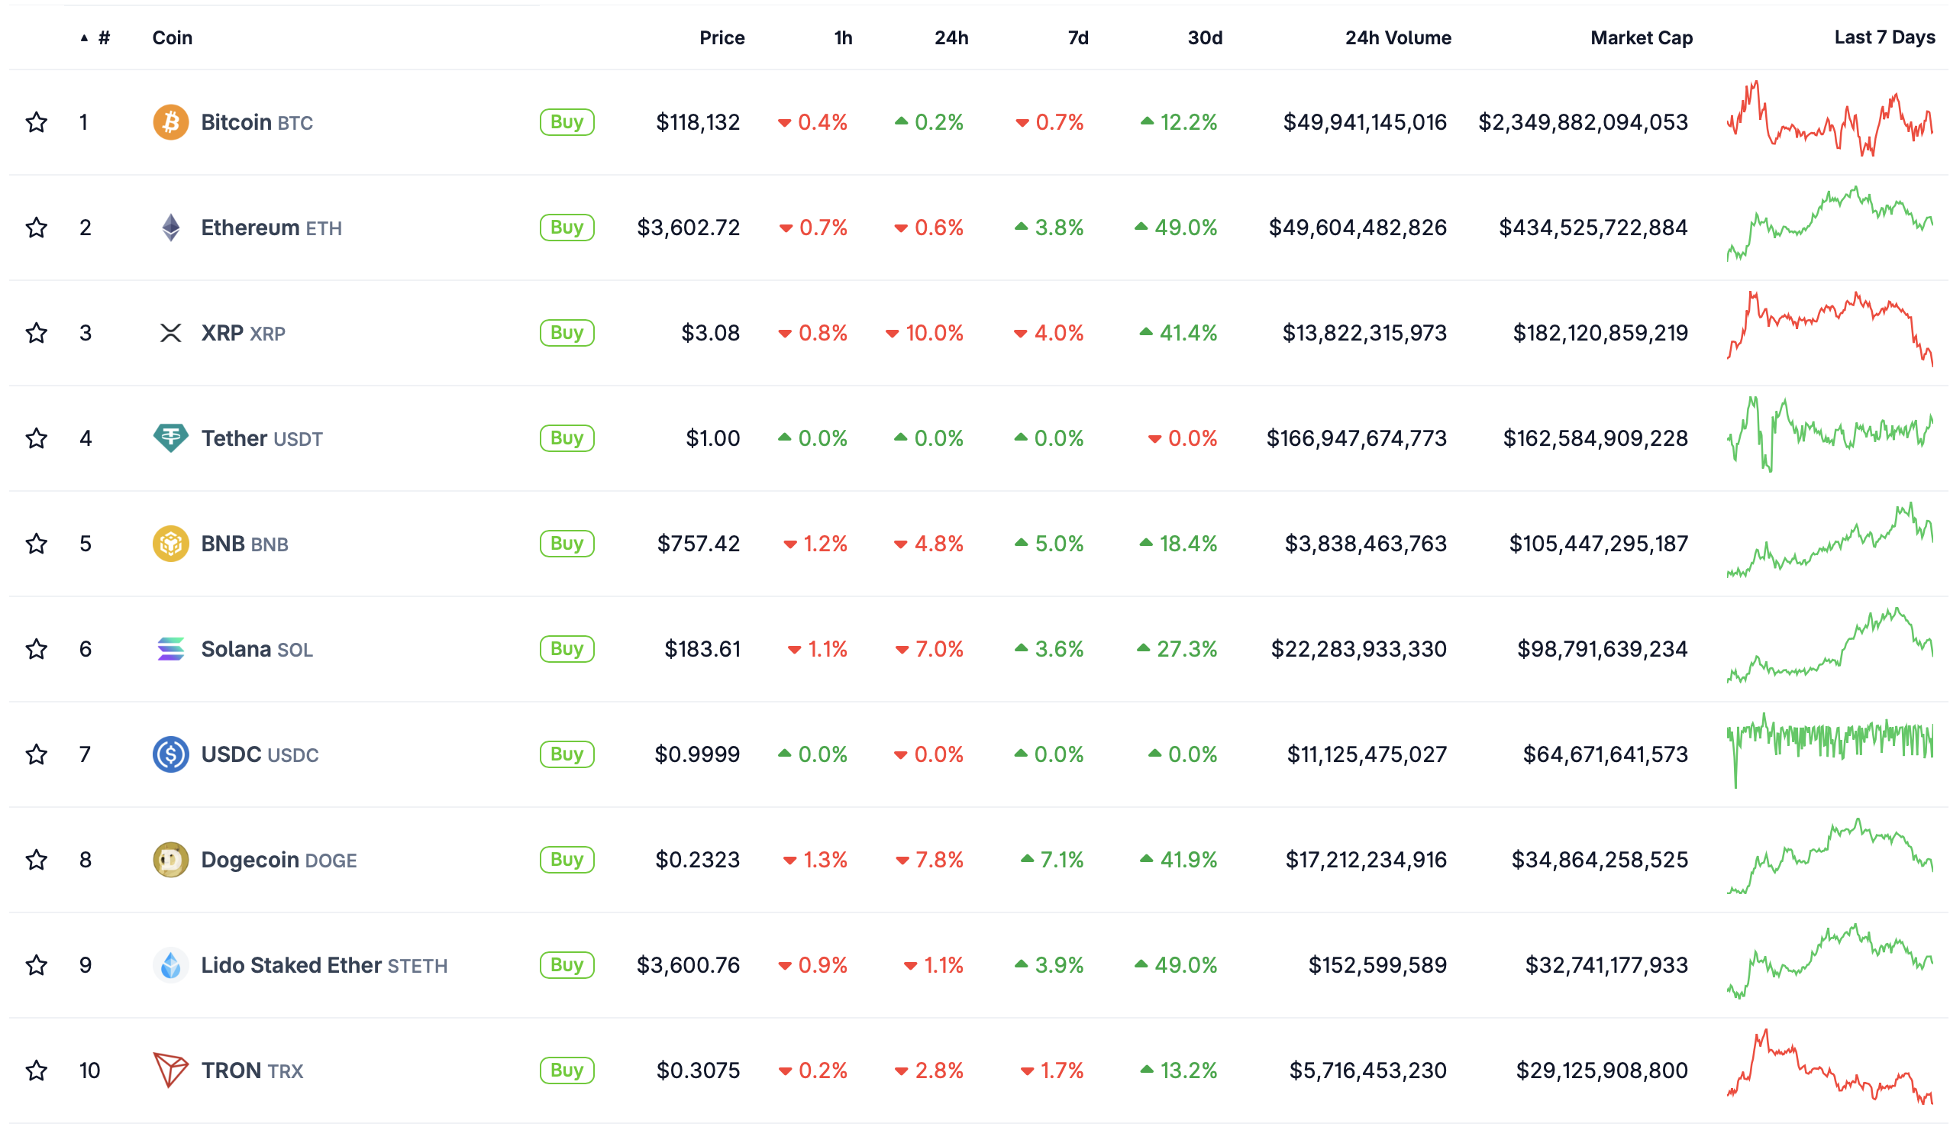Sort by Price column header

(722, 38)
